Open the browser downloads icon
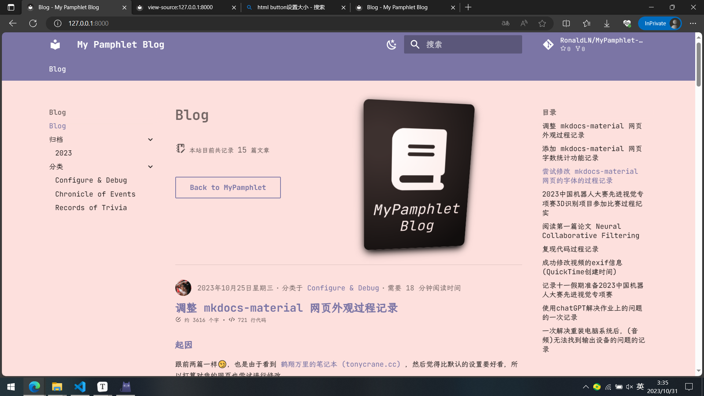This screenshot has width=704, height=396. pyautogui.click(x=607, y=23)
